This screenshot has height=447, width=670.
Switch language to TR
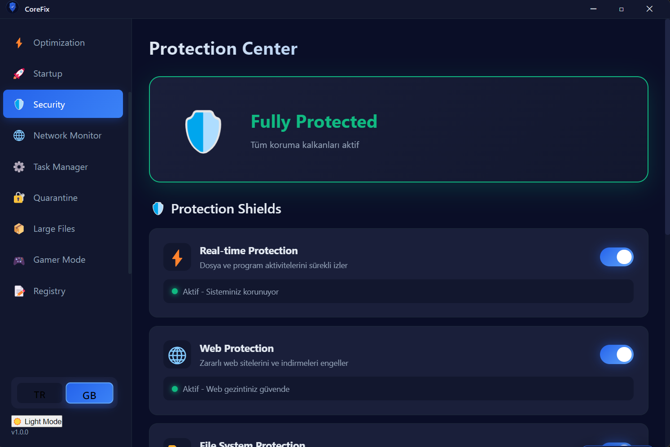click(x=39, y=394)
